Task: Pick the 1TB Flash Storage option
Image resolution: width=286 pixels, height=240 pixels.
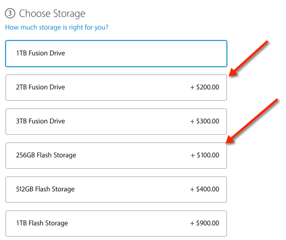Action: click(116, 224)
